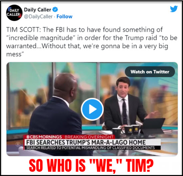Click the Watch on Twitter button
Screen dimensions: 183x176
pos(150,72)
